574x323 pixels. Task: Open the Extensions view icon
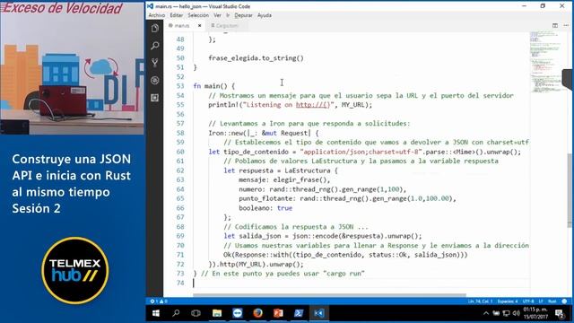click(155, 98)
